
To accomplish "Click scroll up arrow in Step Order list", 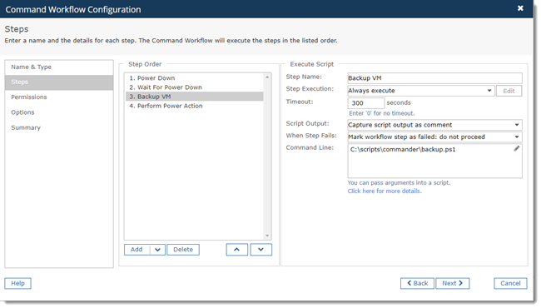I will [267, 77].
